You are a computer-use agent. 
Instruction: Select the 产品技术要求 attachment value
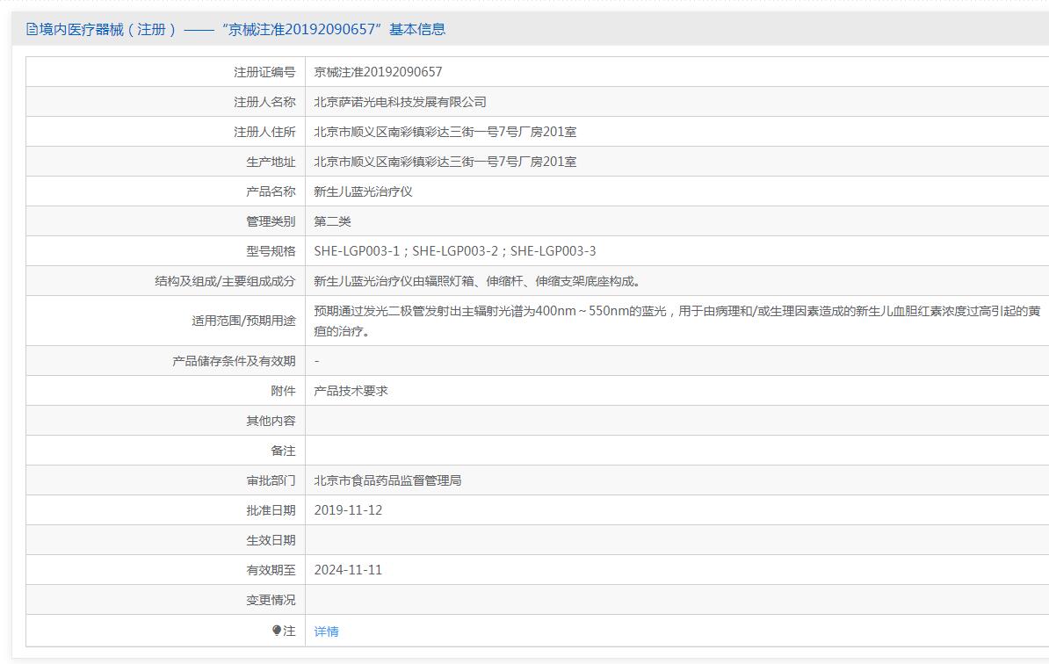(351, 391)
